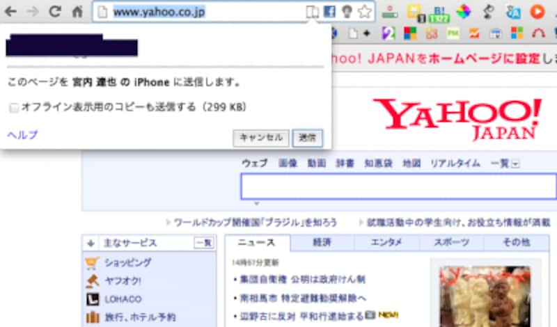Select the 辞書 search tab
557x327 pixels.
345,163
